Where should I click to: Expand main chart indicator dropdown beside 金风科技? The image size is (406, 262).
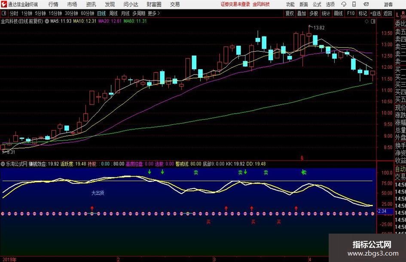point(47,21)
